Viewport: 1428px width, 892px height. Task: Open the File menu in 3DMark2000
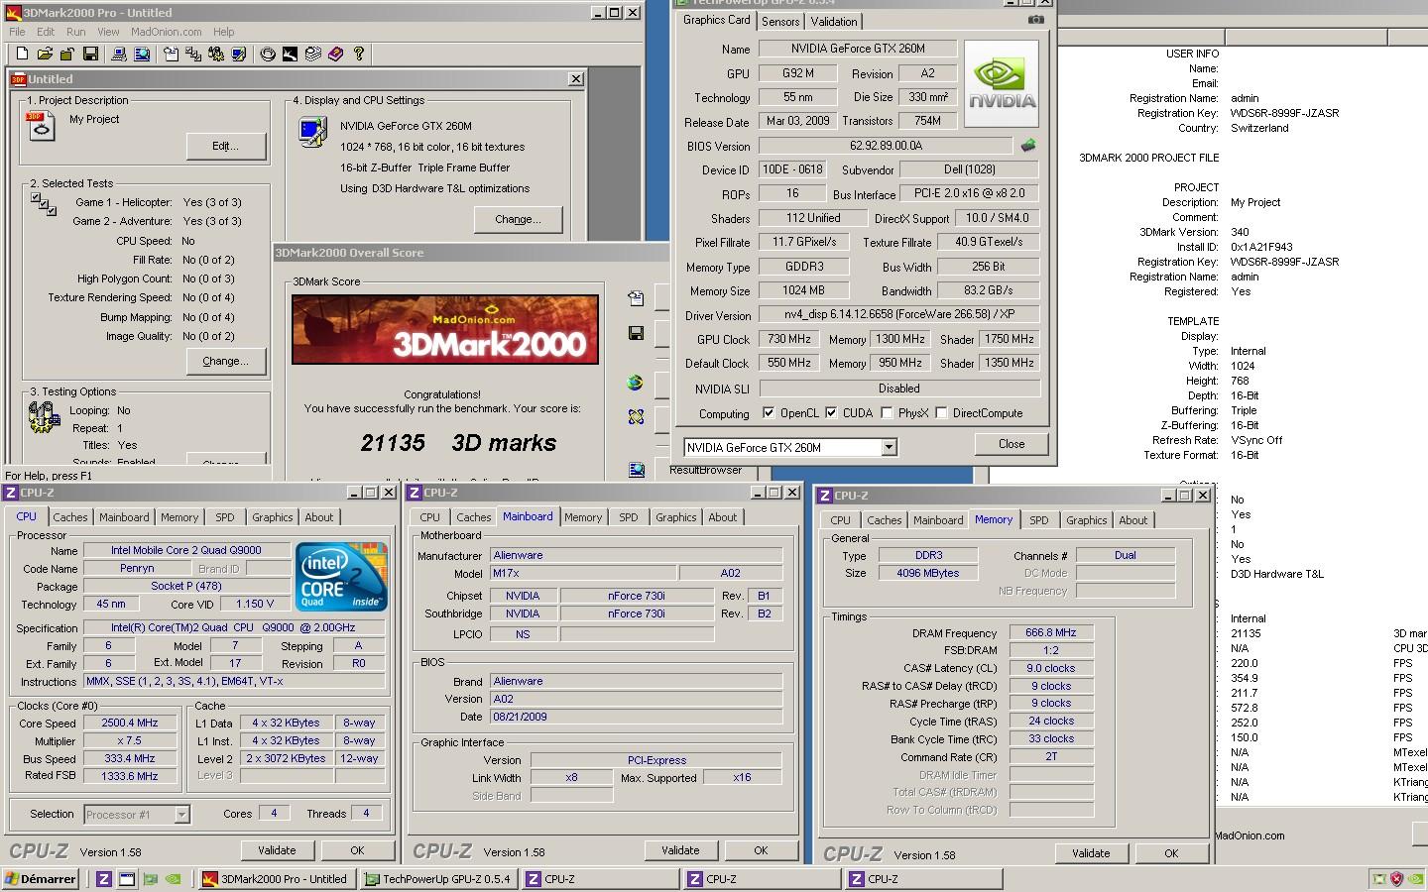tap(18, 32)
